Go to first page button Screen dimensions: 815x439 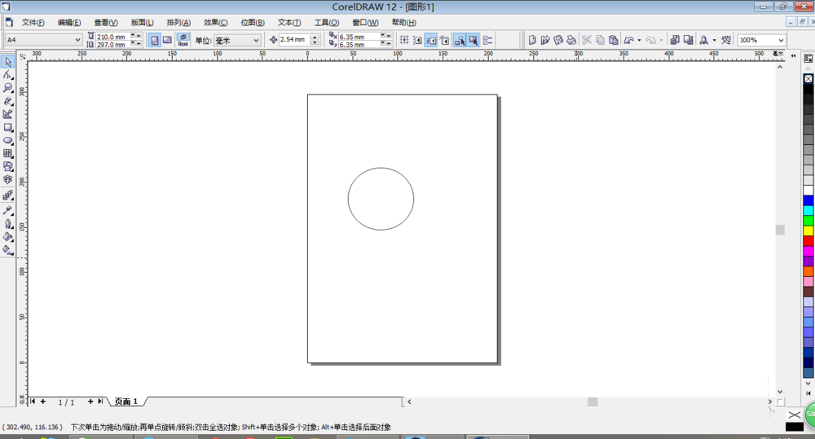tap(33, 402)
